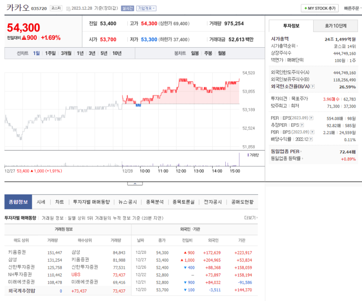This screenshot has width=362, height=301.
Task: Open the 전자공시 tab
Action: pos(213,202)
